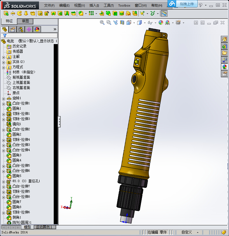Expand the 实体 (2) folder

tap(3, 63)
